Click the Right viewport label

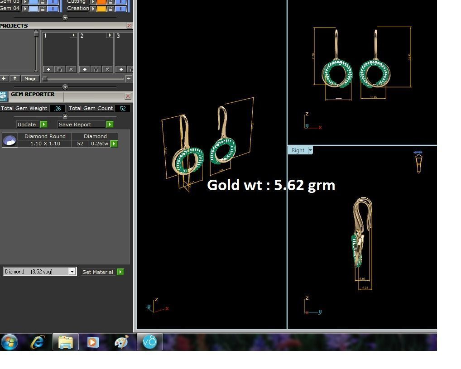coord(298,150)
